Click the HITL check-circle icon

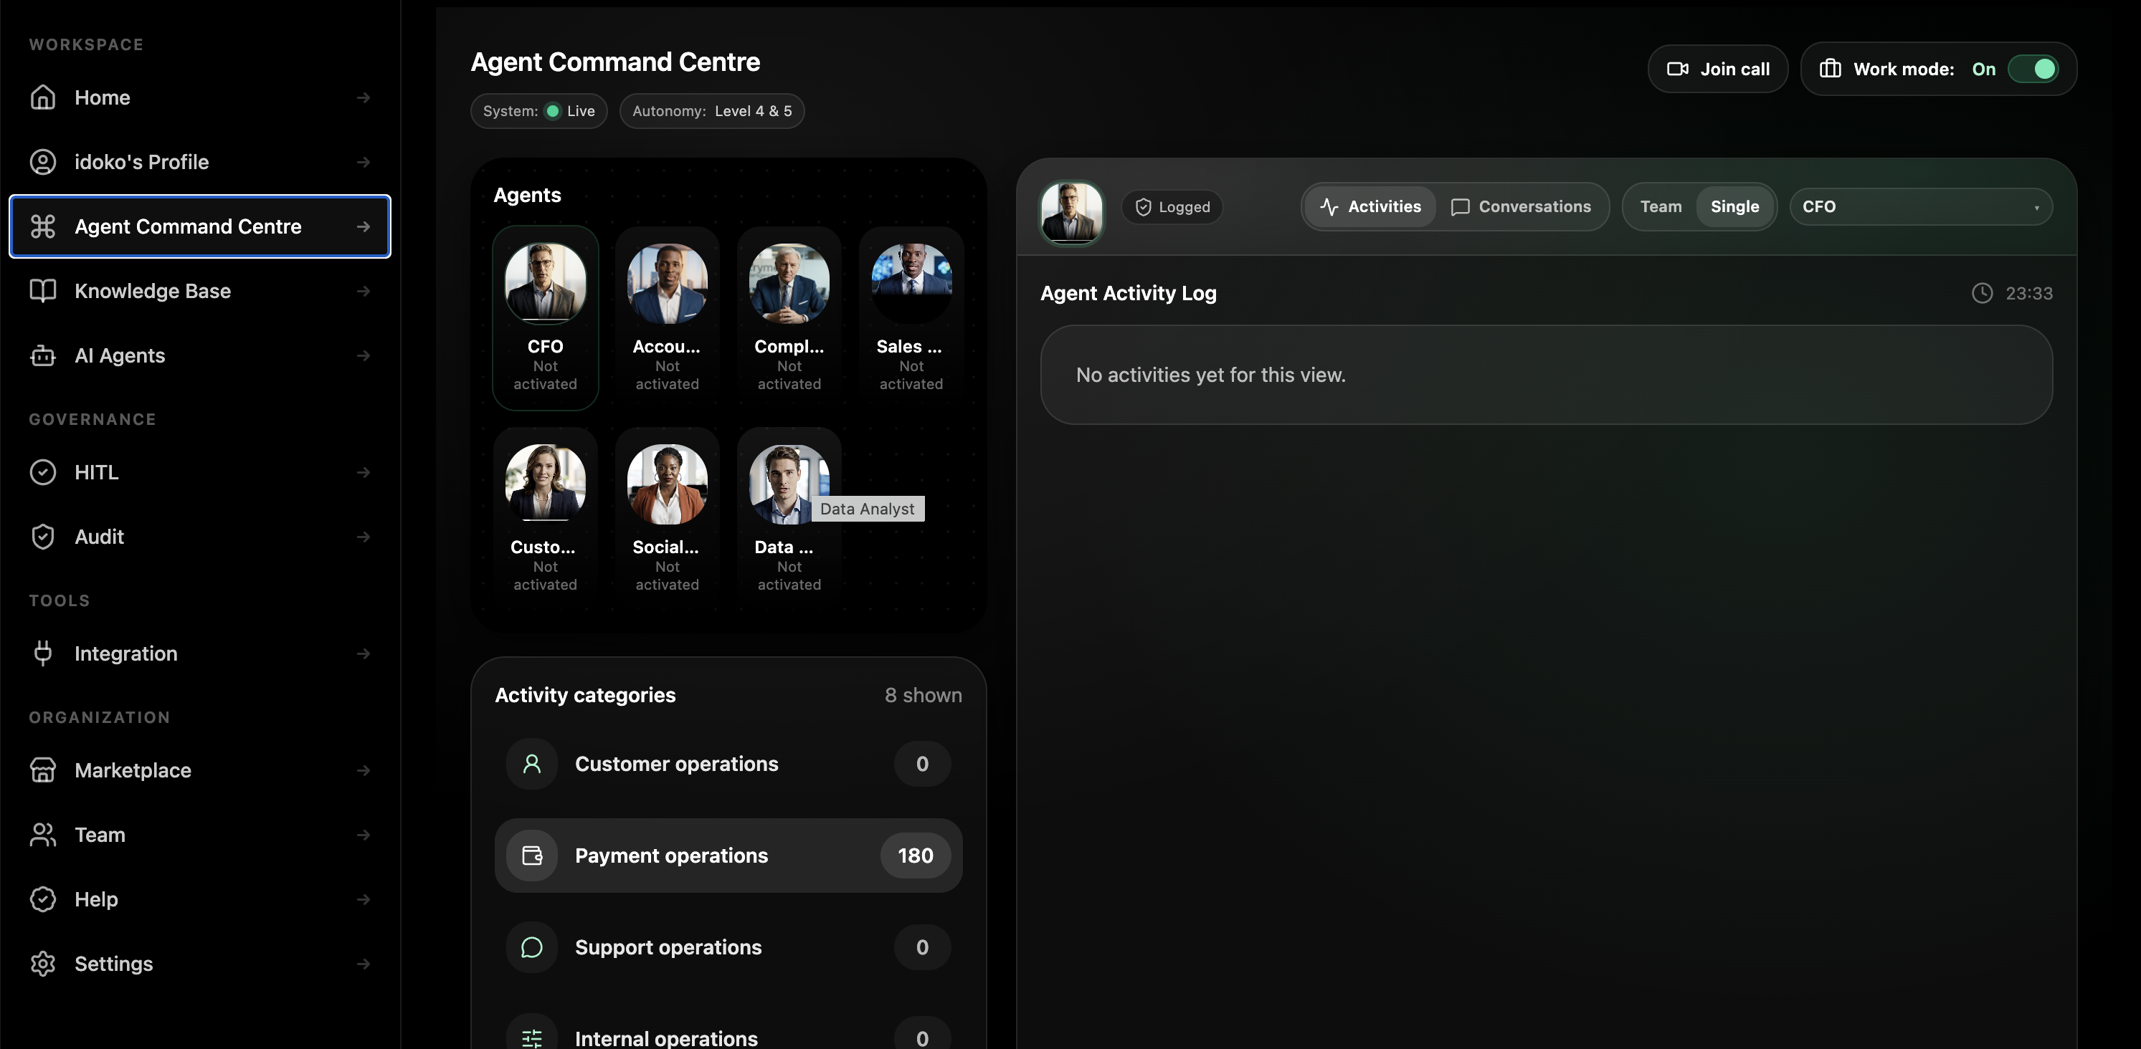coord(42,471)
